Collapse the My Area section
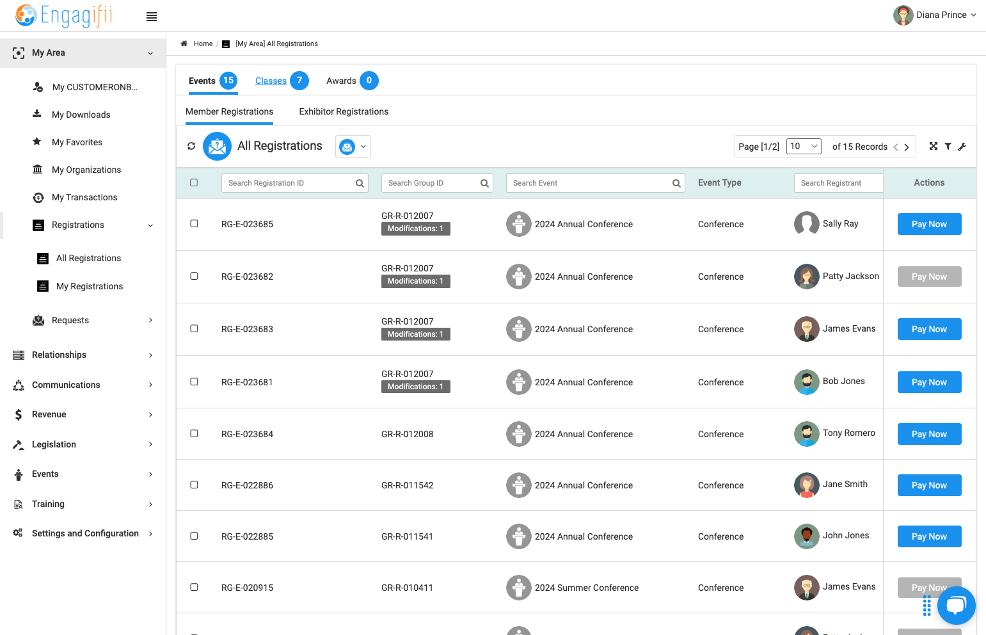The height and width of the screenshot is (635, 986). point(83,52)
